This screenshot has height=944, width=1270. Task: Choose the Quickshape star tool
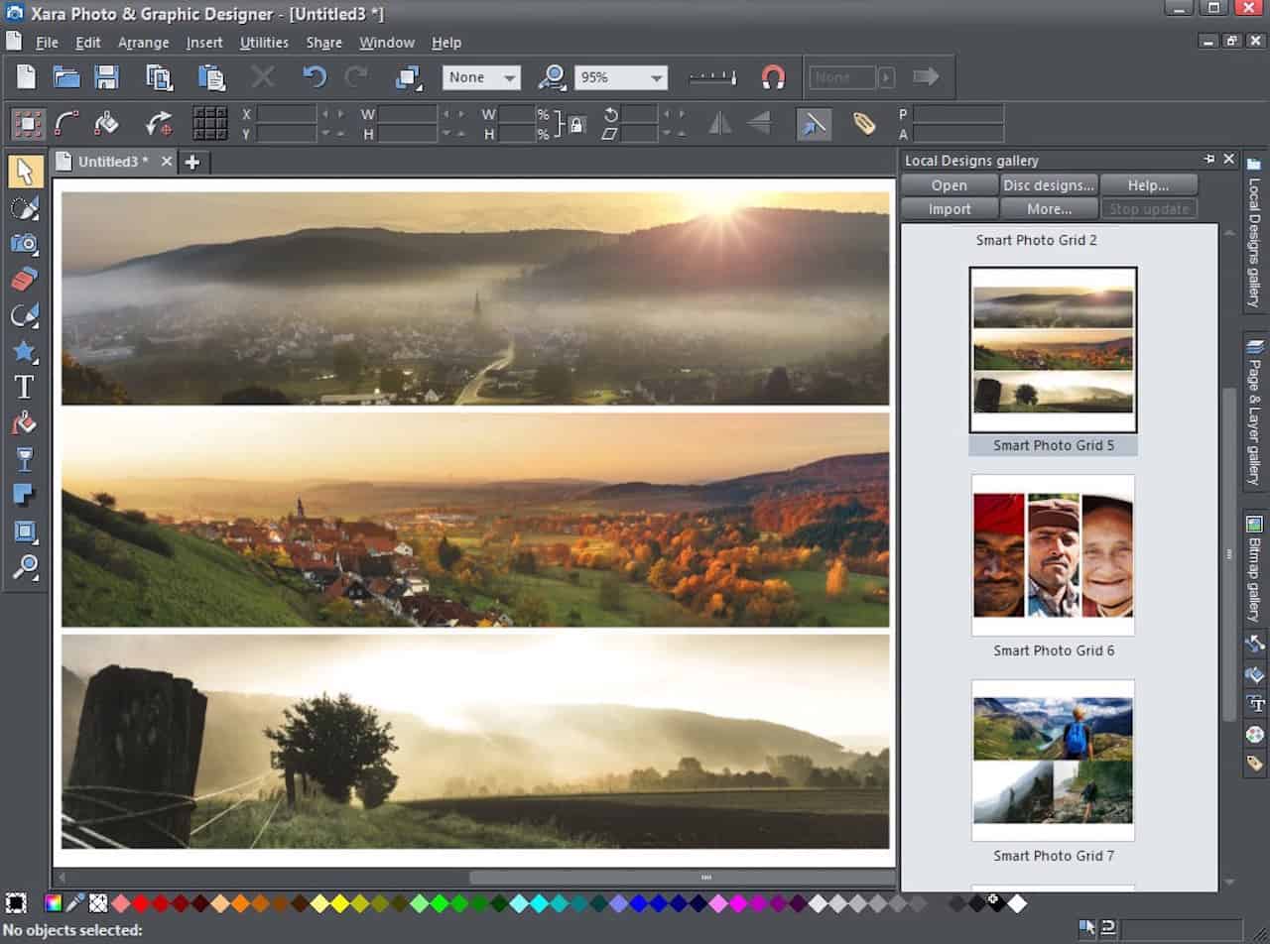tap(25, 351)
